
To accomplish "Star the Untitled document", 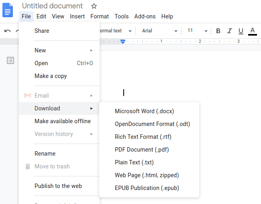I will point(94,6).
